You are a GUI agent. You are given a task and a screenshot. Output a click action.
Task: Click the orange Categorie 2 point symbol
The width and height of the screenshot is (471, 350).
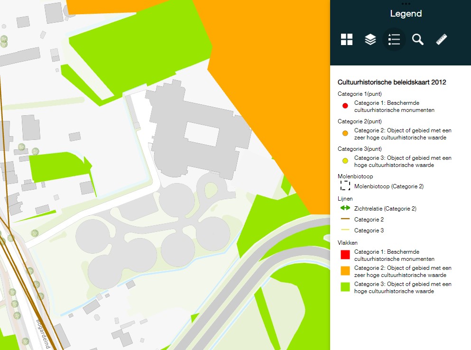pyautogui.click(x=345, y=133)
